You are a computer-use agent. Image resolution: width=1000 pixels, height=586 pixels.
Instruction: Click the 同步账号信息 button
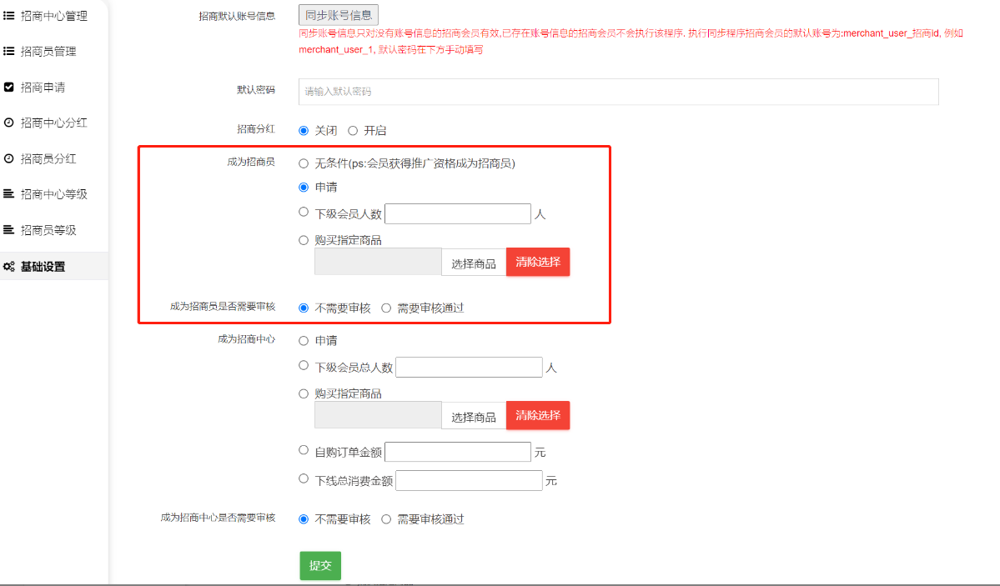(x=339, y=15)
